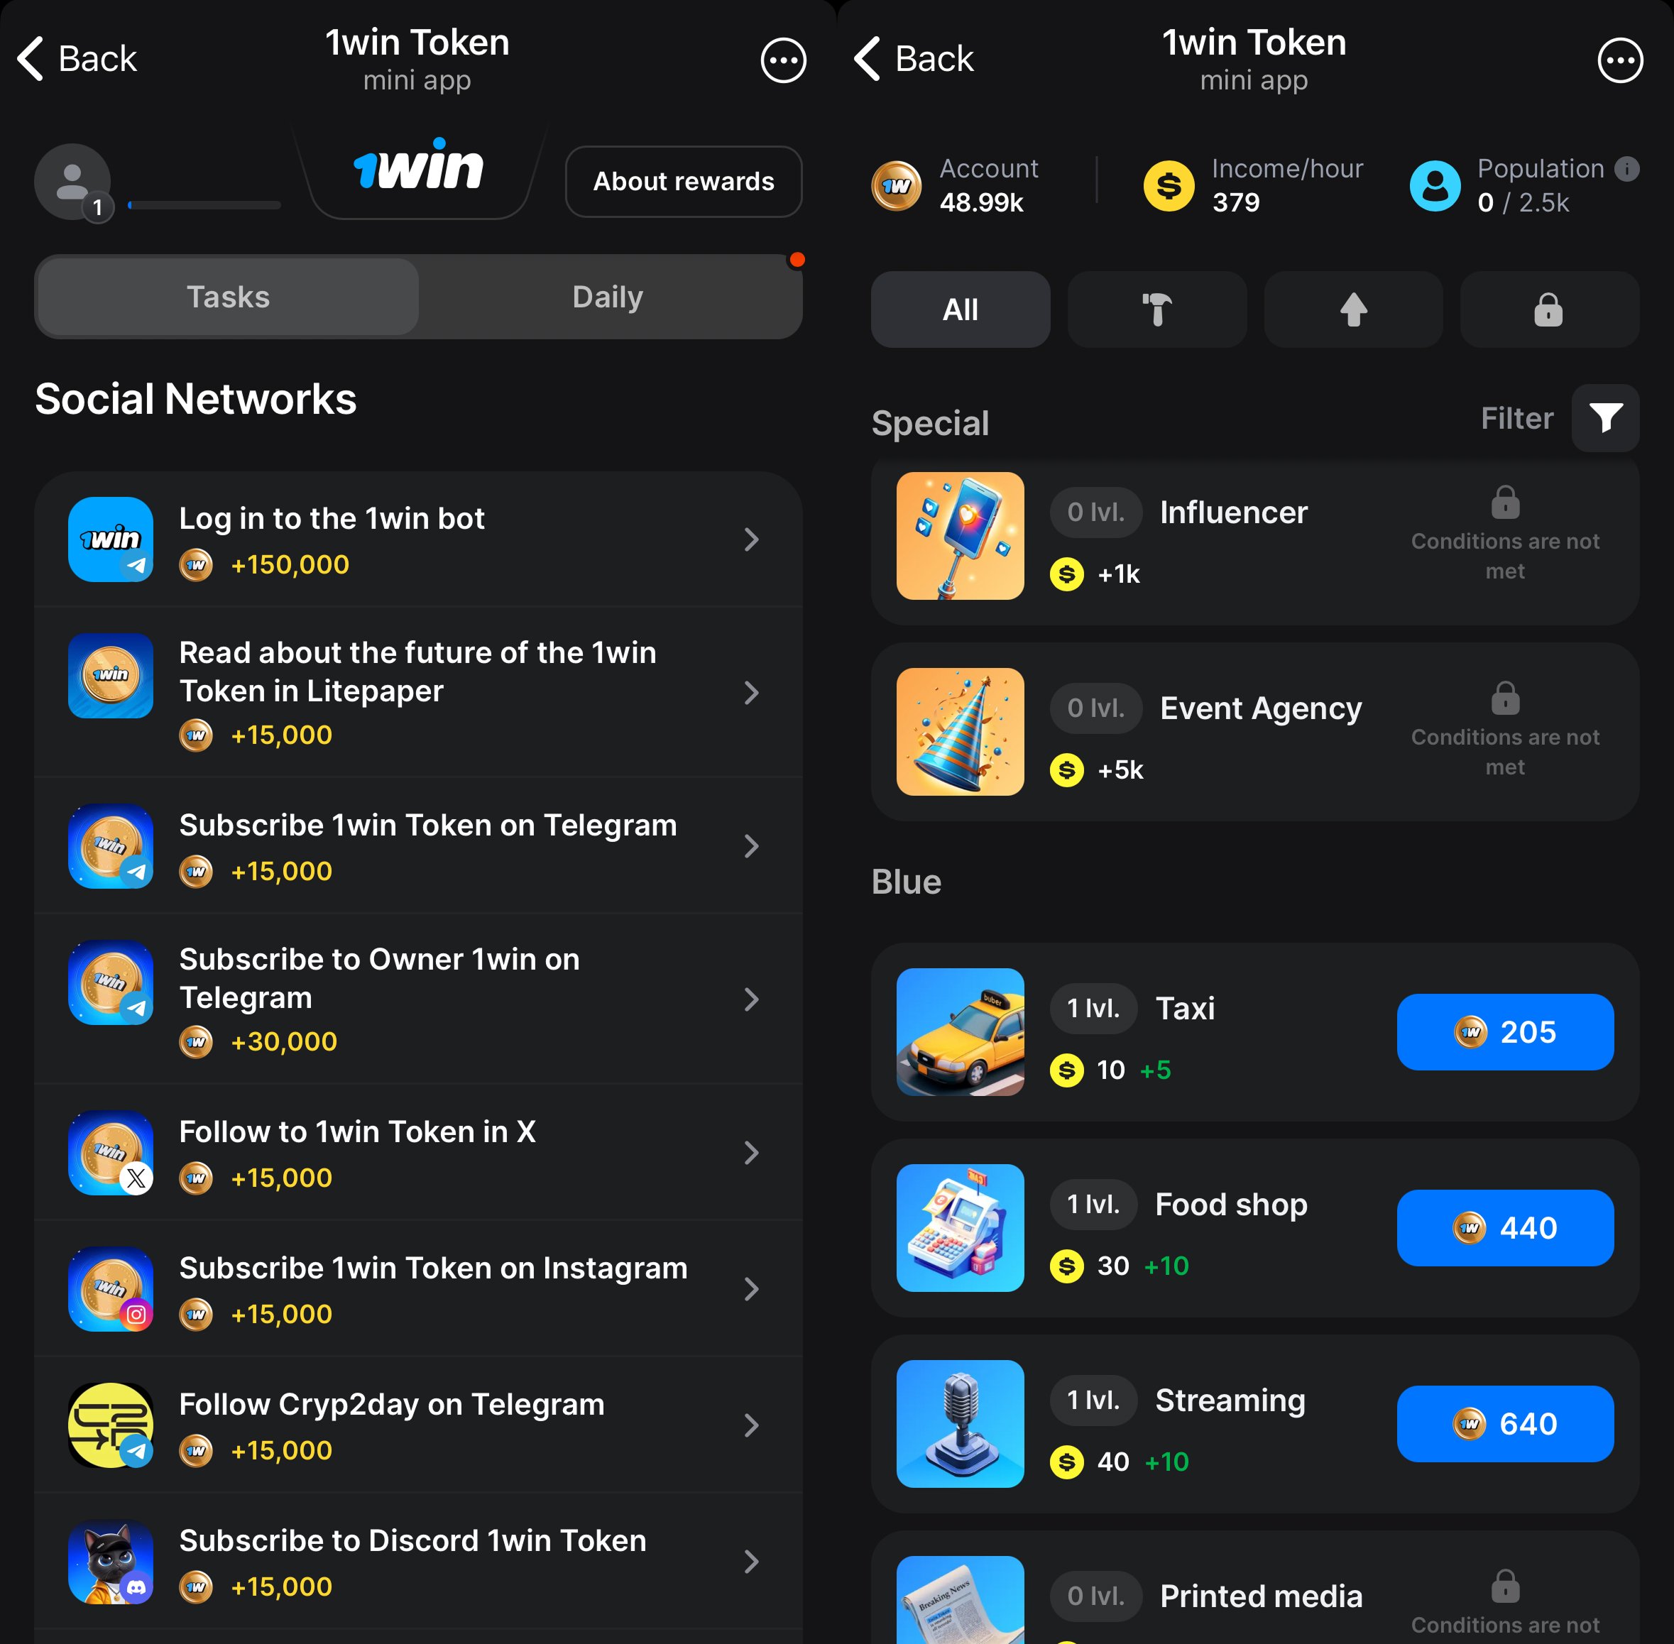Click the Influencer special card icon
Image resolution: width=1674 pixels, height=1644 pixels.
pos(959,535)
